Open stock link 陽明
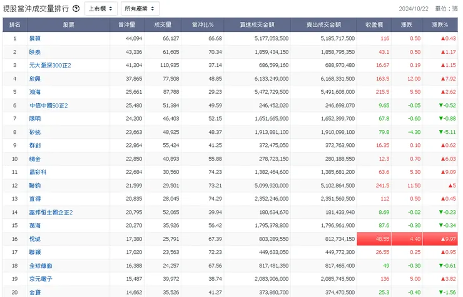 (35, 119)
